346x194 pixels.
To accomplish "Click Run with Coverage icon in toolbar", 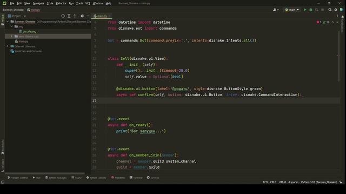I will pyautogui.click(x=317, y=10).
